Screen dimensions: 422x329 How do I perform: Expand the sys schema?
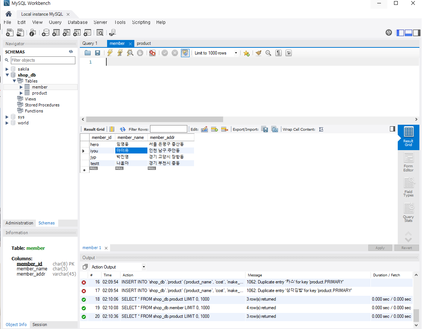coord(7,117)
